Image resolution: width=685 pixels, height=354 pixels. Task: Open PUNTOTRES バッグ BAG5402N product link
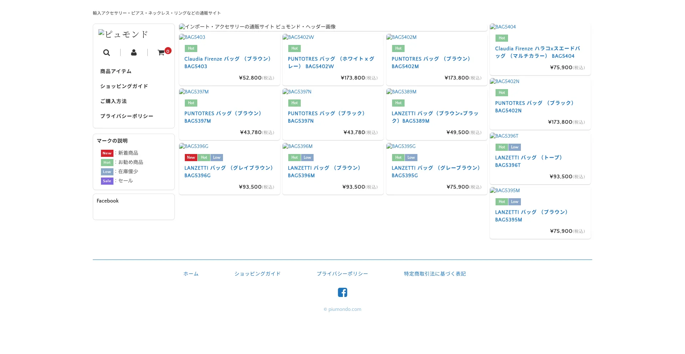point(535,107)
